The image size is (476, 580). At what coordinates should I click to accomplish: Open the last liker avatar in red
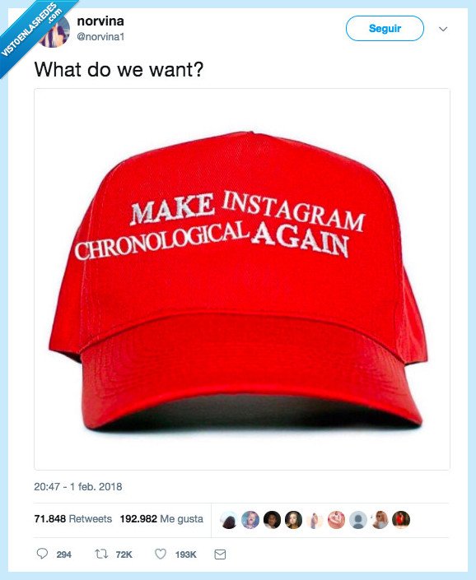coord(401,520)
